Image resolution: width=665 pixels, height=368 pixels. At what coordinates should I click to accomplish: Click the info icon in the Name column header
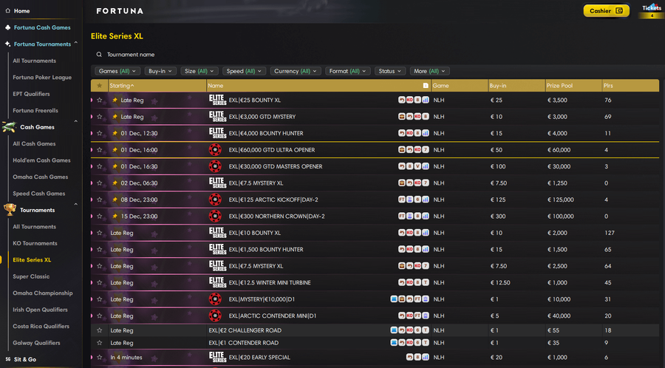pyautogui.click(x=426, y=86)
